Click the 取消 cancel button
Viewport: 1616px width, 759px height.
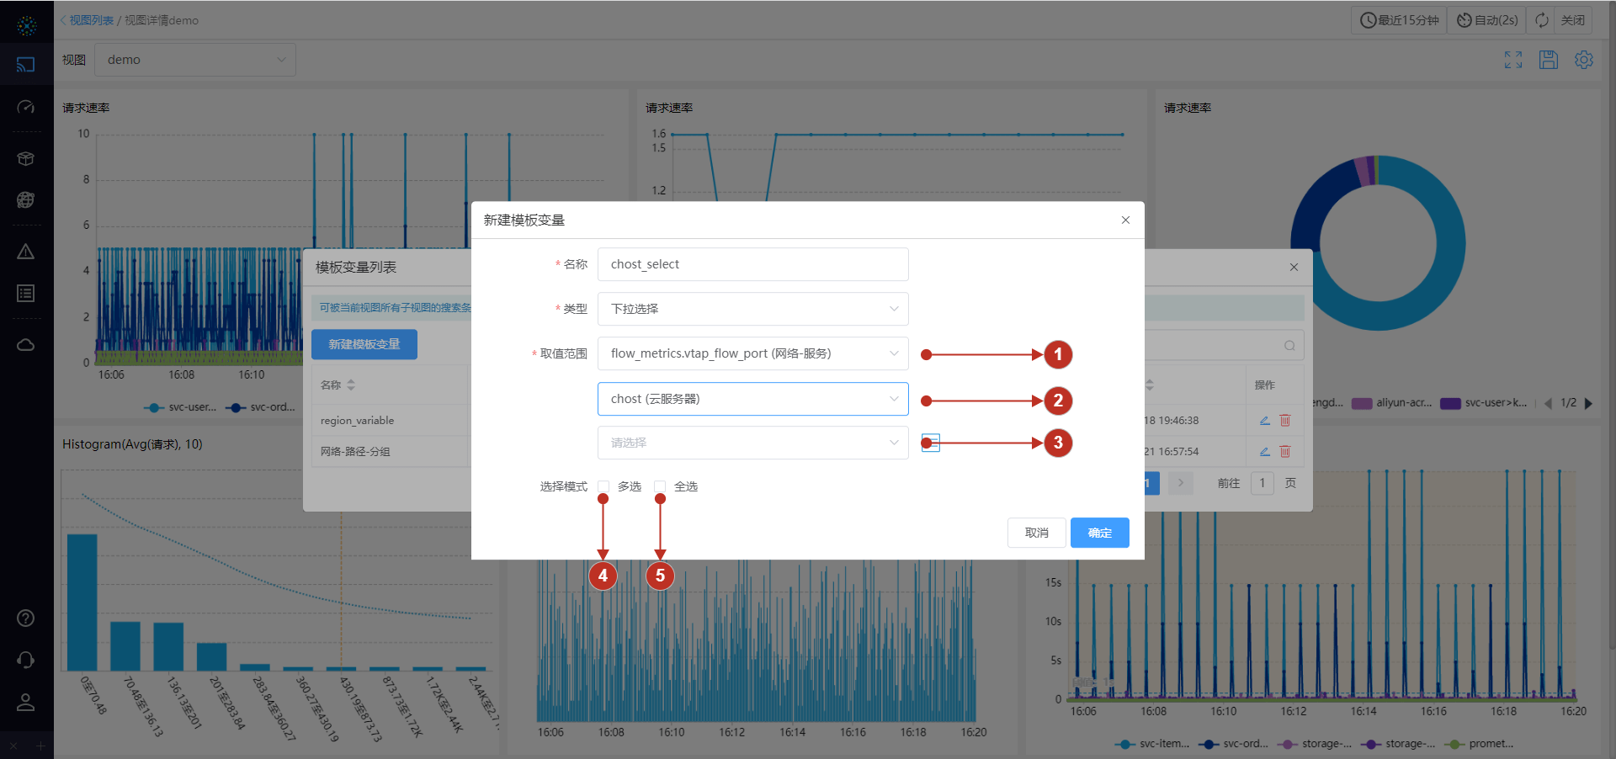tap(1036, 533)
